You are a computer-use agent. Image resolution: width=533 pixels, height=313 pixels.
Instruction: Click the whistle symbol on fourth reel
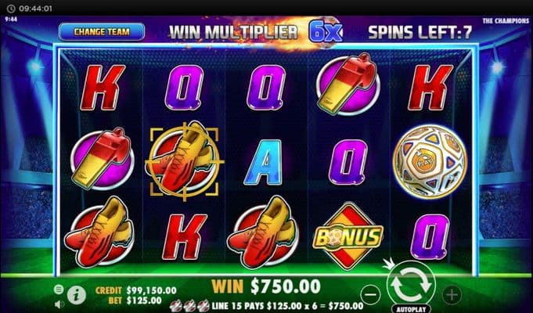tap(348, 84)
